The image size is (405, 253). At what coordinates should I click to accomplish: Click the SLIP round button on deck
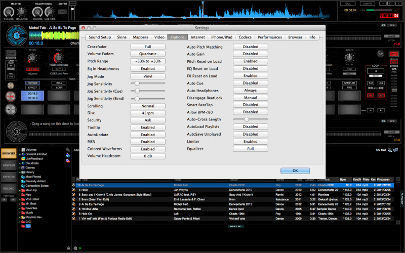coord(380,53)
